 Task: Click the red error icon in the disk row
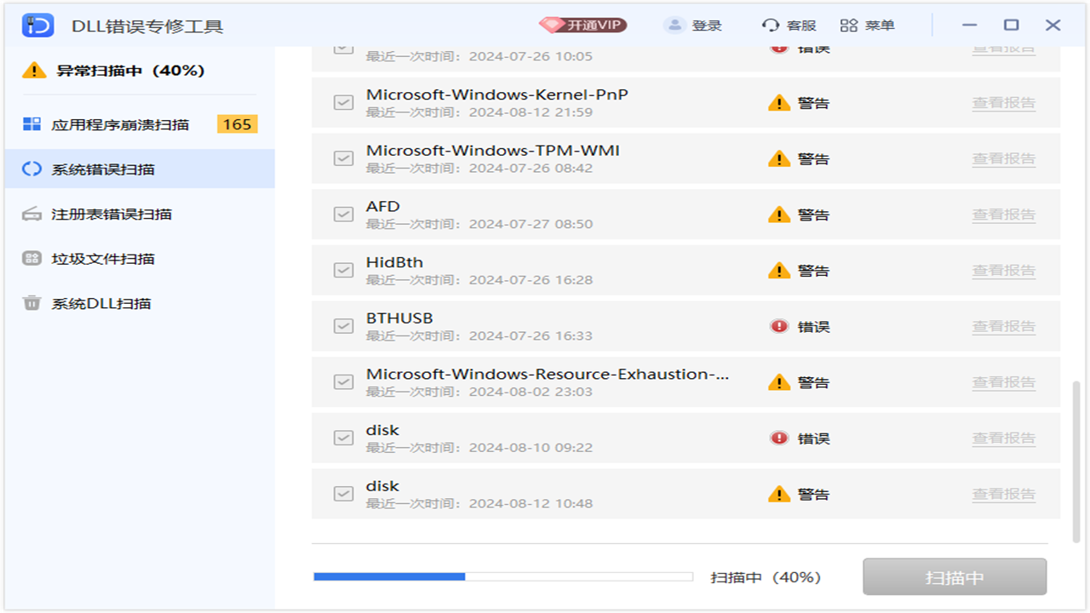pyautogui.click(x=779, y=438)
